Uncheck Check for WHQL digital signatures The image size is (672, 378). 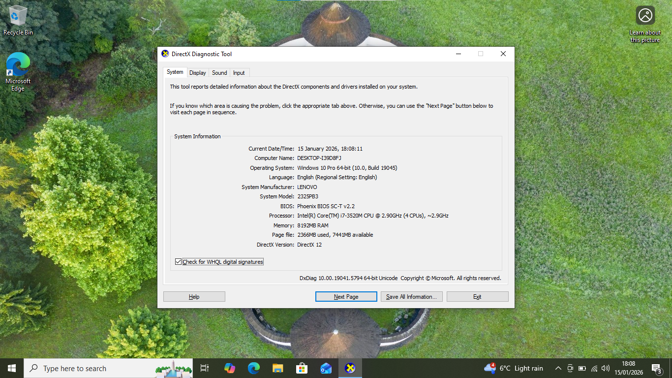click(x=179, y=262)
